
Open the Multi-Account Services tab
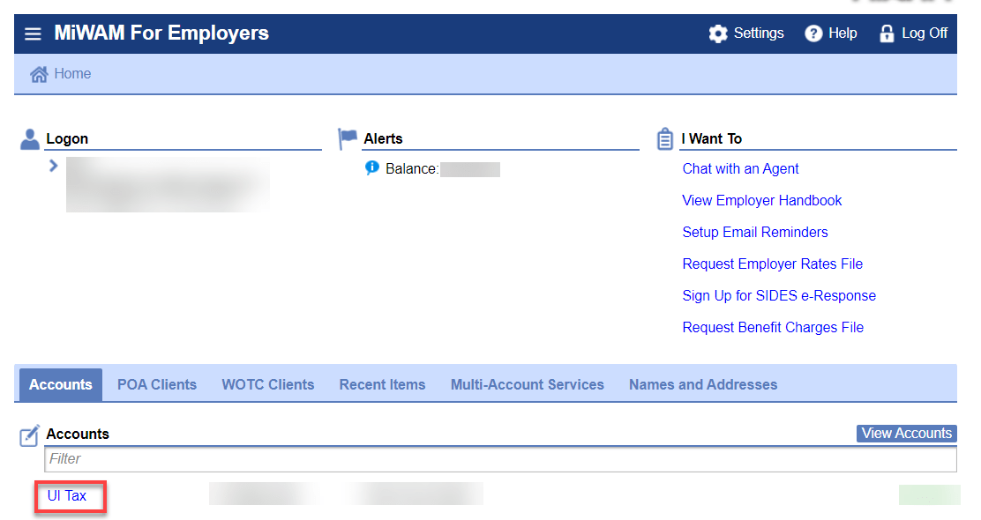[x=528, y=385]
